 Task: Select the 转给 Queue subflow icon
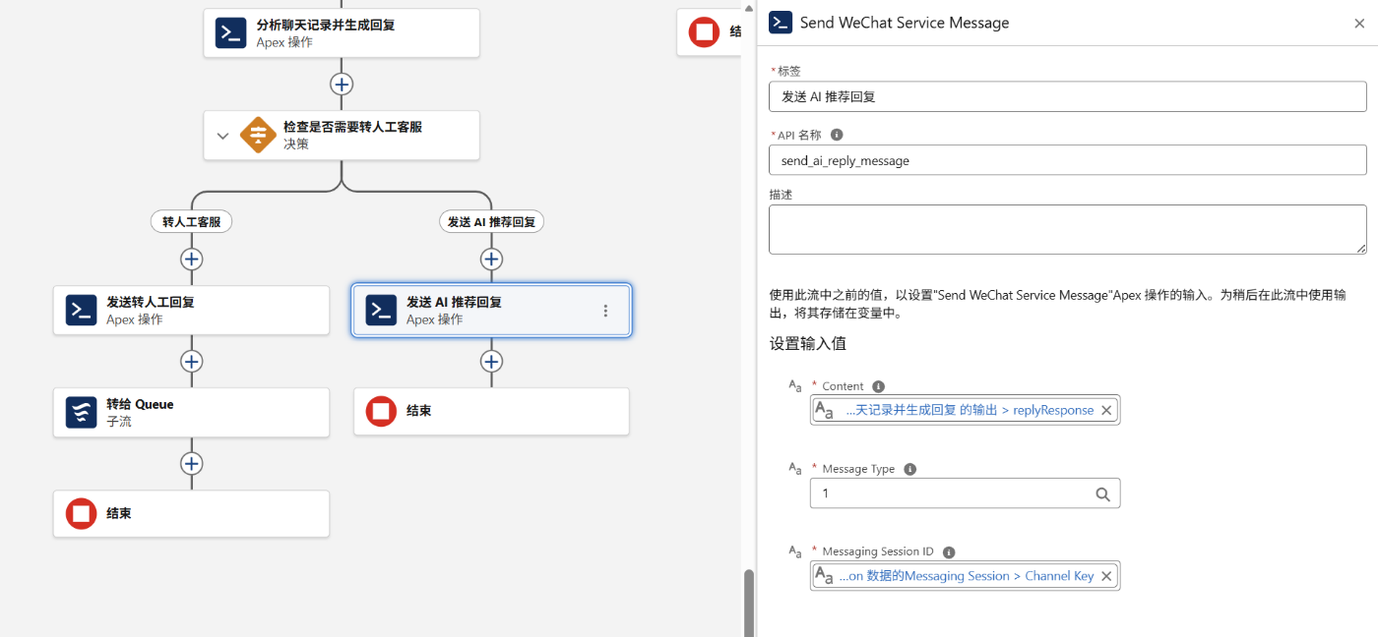[x=81, y=412]
